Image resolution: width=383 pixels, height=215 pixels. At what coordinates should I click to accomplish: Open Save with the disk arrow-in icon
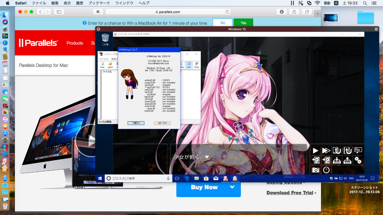pyautogui.click(x=316, y=160)
